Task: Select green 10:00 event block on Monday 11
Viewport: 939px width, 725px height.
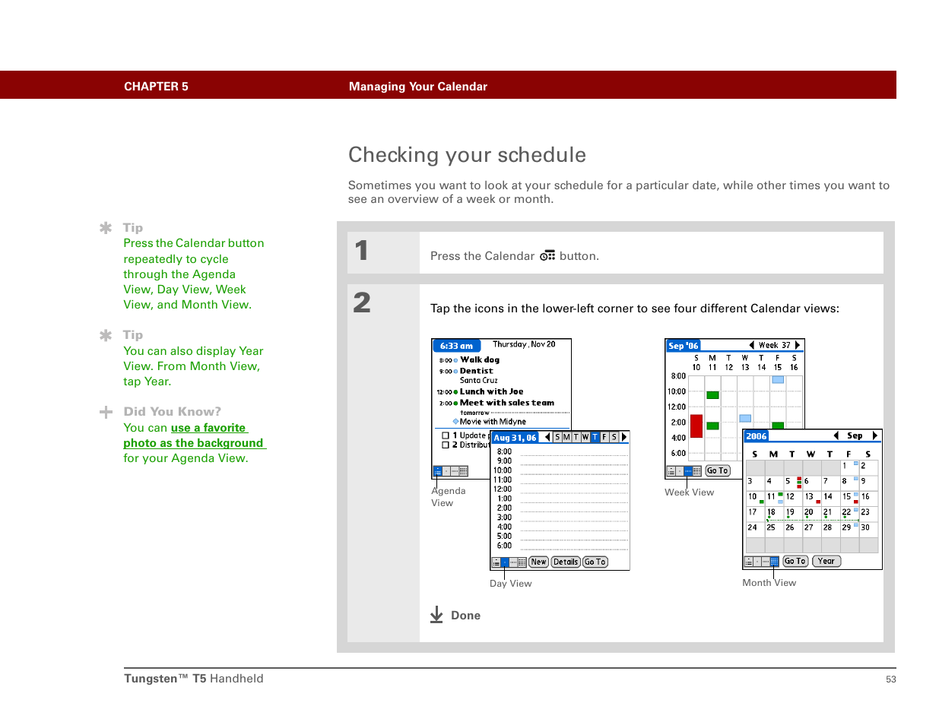Action: coord(712,395)
